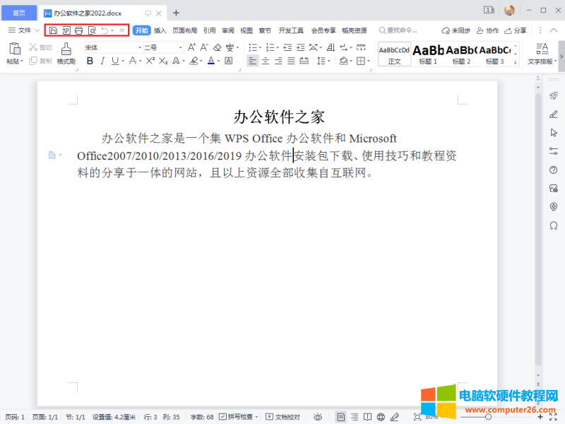This screenshot has height=424, width=565.
Task: Open the font name dropdown showing 宋体
Action: tap(110, 47)
